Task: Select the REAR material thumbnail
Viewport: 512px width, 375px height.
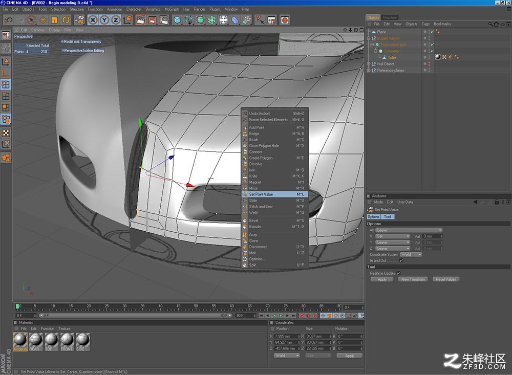Action: pyautogui.click(x=36, y=342)
